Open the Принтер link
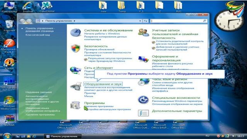This screenshot has width=247, height=139. pyautogui.click(x=90, y=93)
